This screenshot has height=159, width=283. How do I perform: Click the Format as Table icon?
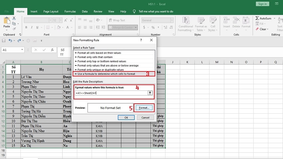pos(201,23)
